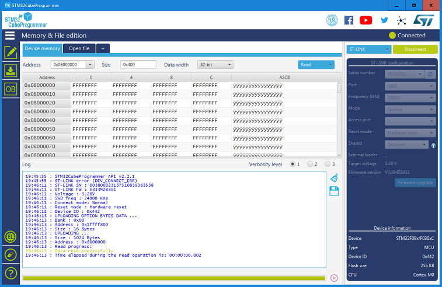Add a new tab with plus
The image size is (442, 287).
pyautogui.click(x=103, y=48)
